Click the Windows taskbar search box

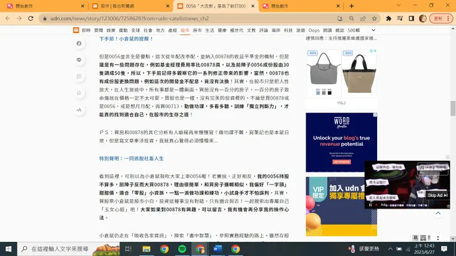click(68, 249)
